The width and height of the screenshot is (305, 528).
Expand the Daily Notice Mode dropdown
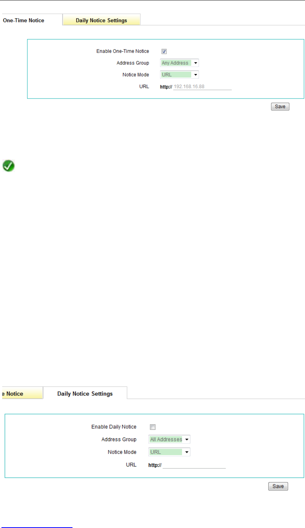click(170, 452)
